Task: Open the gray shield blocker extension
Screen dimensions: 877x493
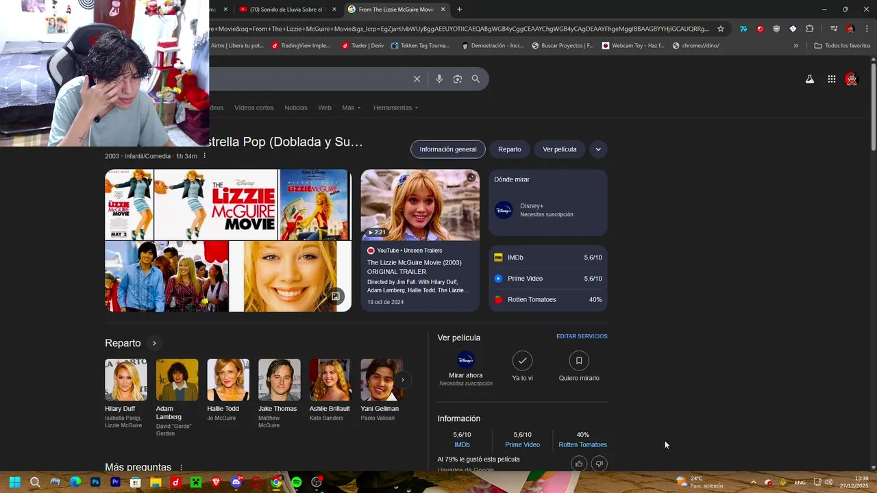Action: click(x=776, y=29)
